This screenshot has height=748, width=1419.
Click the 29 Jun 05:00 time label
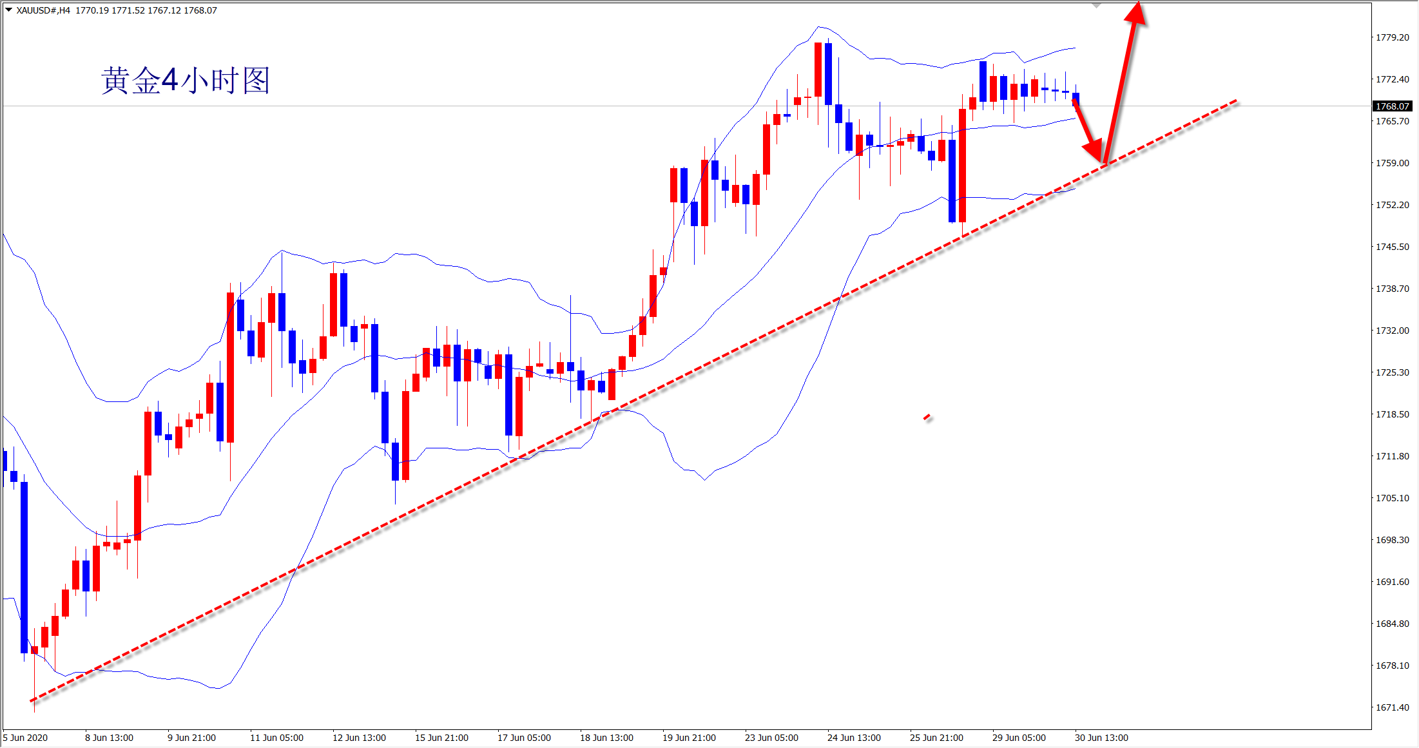point(1019,738)
